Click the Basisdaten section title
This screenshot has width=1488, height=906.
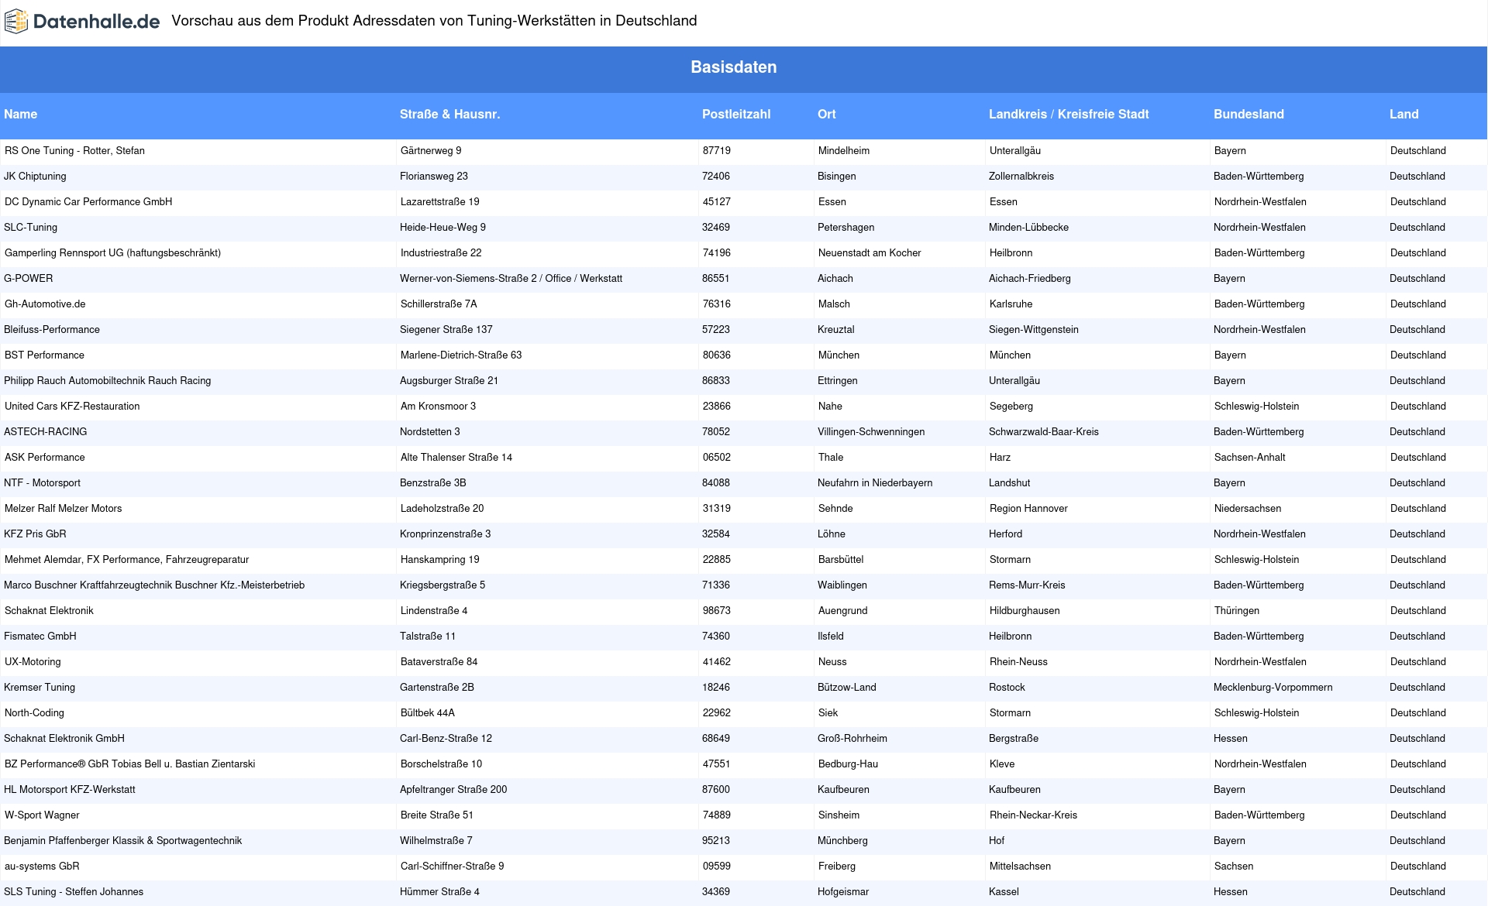tap(734, 67)
